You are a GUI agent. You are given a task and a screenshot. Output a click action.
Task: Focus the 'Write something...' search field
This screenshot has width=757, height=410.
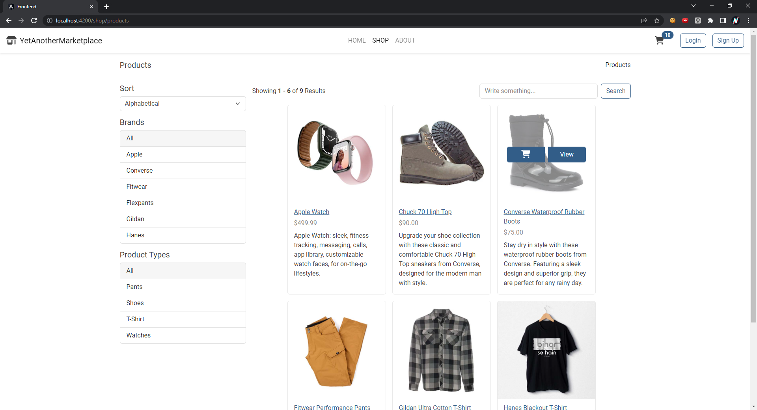click(x=538, y=91)
